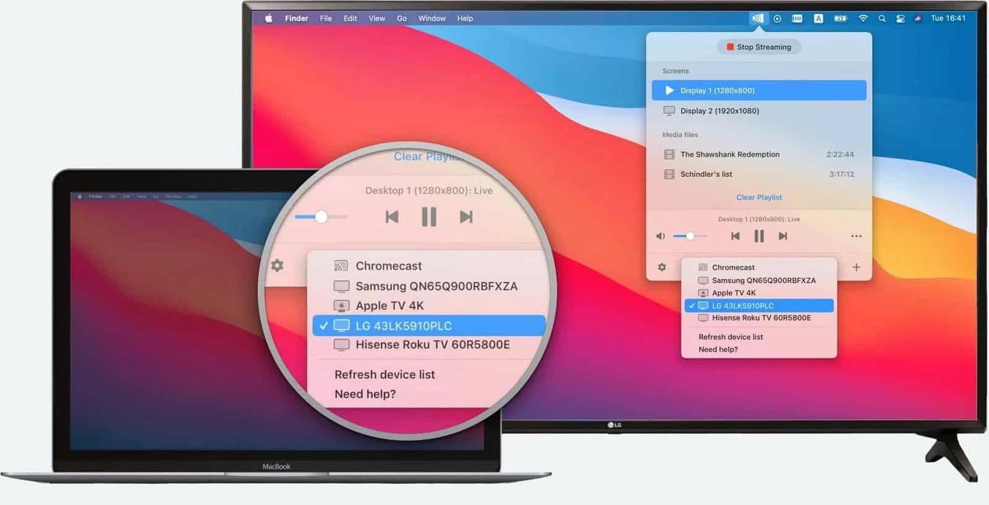Select Hisense Roku TV 60R5800E in TV popup list
The image size is (989, 505).
pos(759,318)
